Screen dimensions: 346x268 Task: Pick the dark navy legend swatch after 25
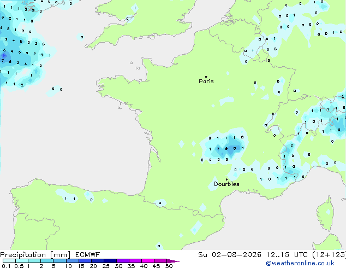[110, 261]
